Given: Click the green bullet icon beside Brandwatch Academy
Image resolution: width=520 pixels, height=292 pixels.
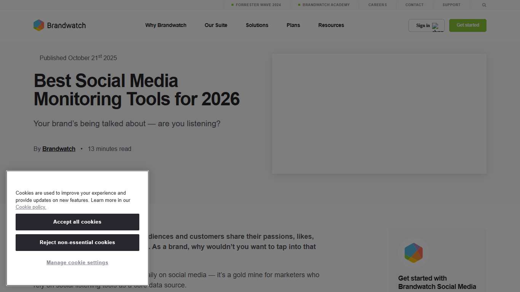Looking at the screenshot, I should coord(299,5).
